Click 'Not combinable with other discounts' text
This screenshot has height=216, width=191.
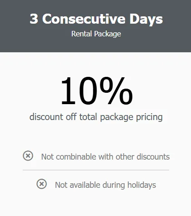(x=106, y=156)
